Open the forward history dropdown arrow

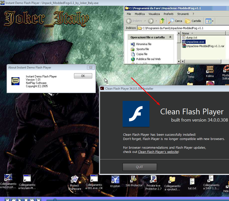coord(156,21)
